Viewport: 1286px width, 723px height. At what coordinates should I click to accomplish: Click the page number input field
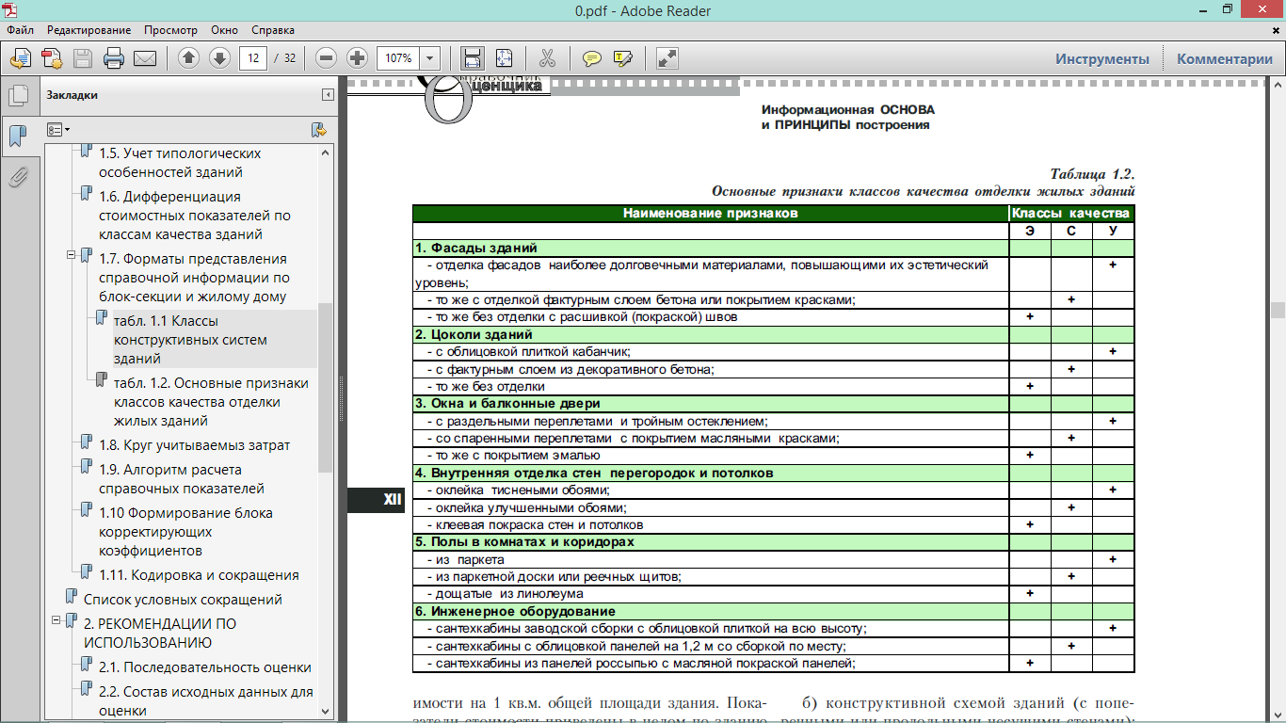coord(252,58)
